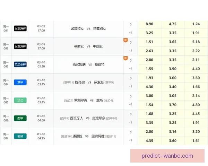Screen dimensions: 208x166
Task: Pick the 4.75 draw odds
Action: pyautogui.click(x=173, y=24)
